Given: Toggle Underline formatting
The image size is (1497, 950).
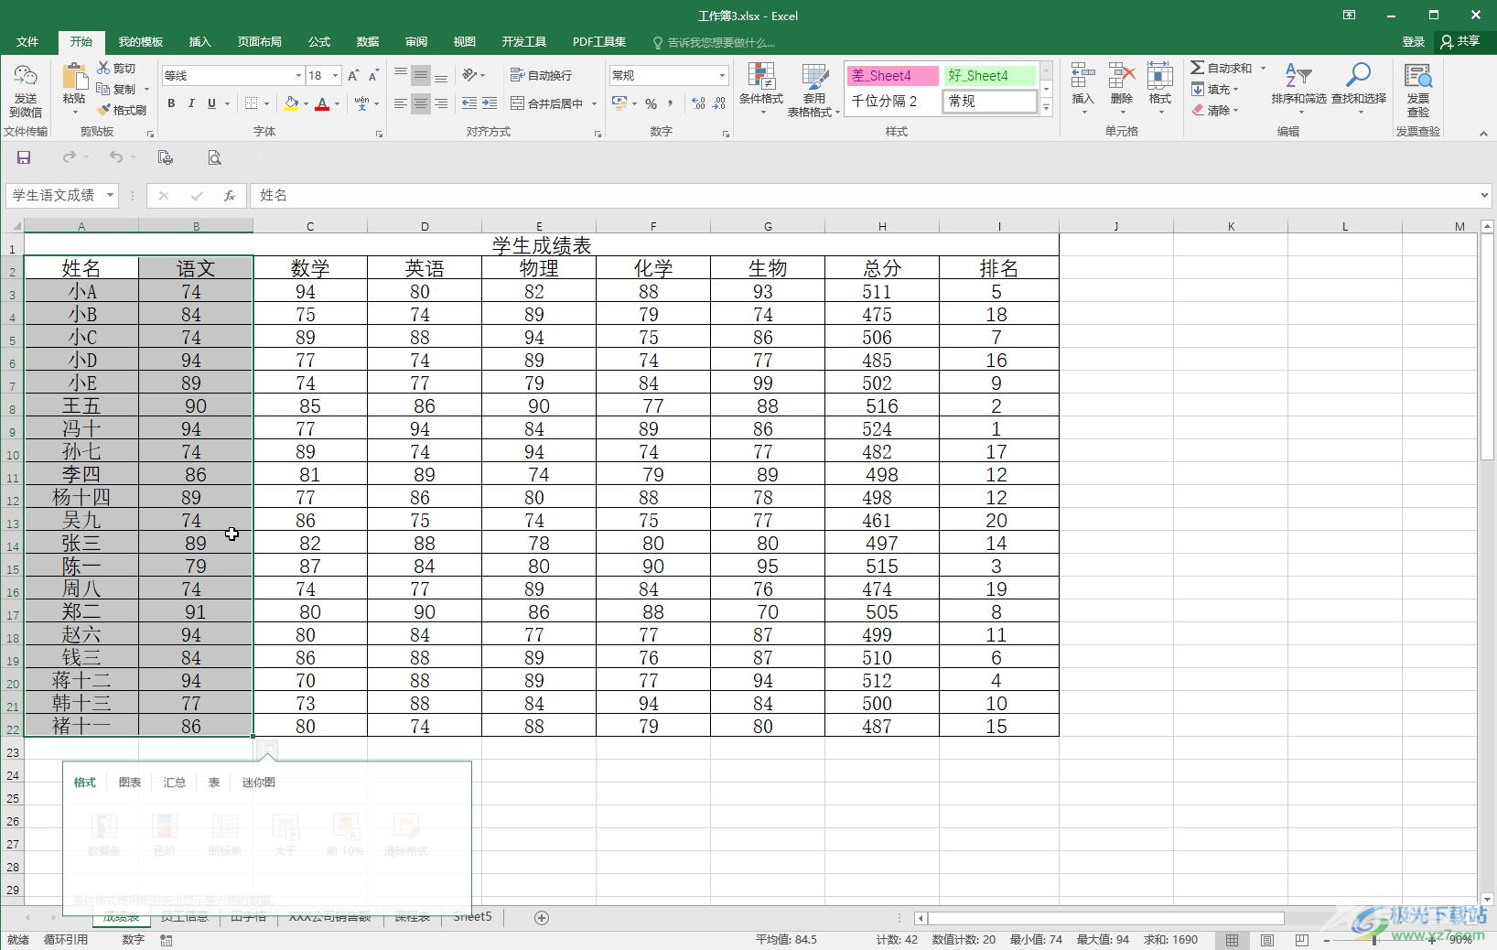Looking at the screenshot, I should point(211,103).
